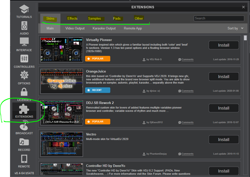Viewport: 250px width, 177px height.
Task: Click the extensions list scrollbar handle
Action: tap(245, 38)
